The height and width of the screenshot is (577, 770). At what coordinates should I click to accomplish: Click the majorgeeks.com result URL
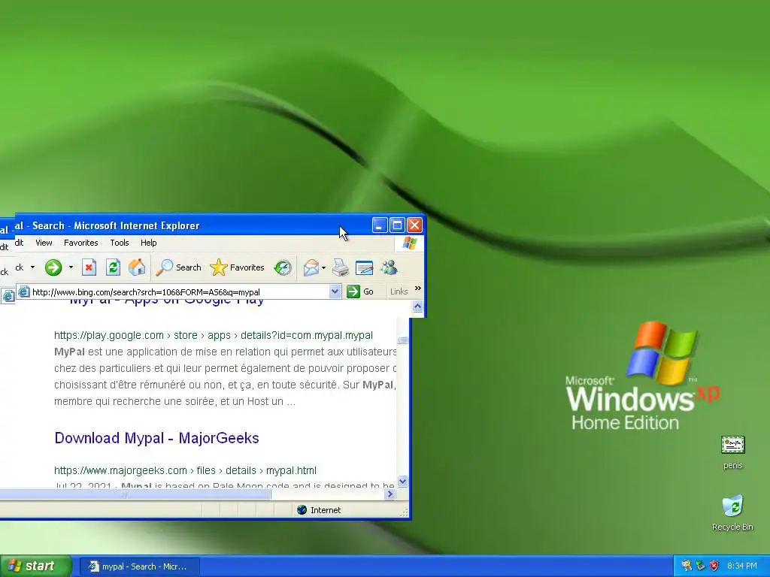click(185, 470)
